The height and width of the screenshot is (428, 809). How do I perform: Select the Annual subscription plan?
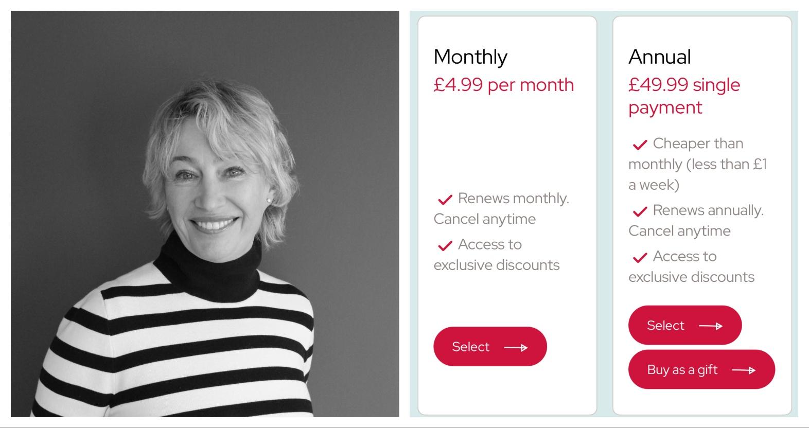click(x=684, y=325)
